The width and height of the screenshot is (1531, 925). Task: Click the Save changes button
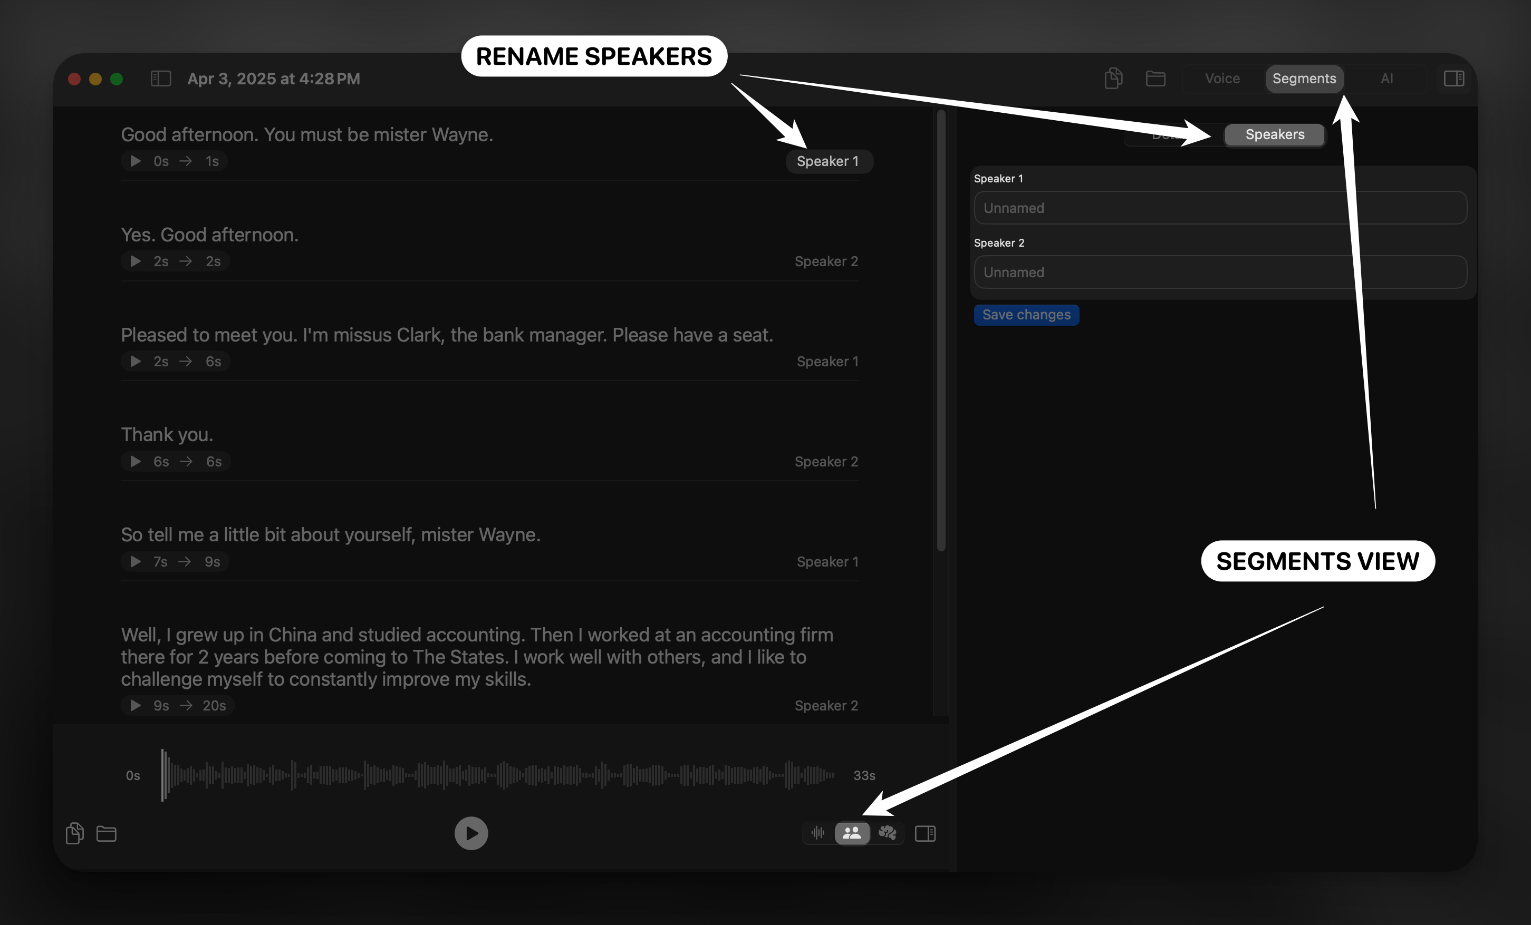point(1026,315)
